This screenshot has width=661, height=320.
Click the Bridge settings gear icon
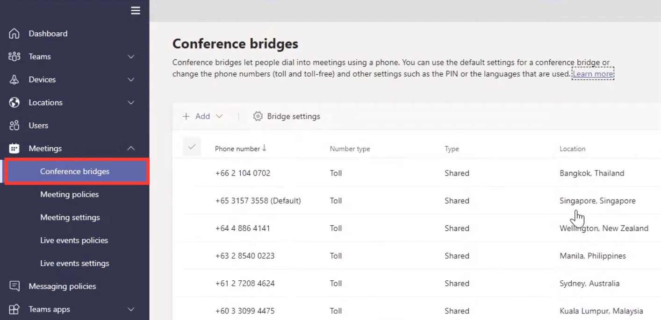coord(258,116)
